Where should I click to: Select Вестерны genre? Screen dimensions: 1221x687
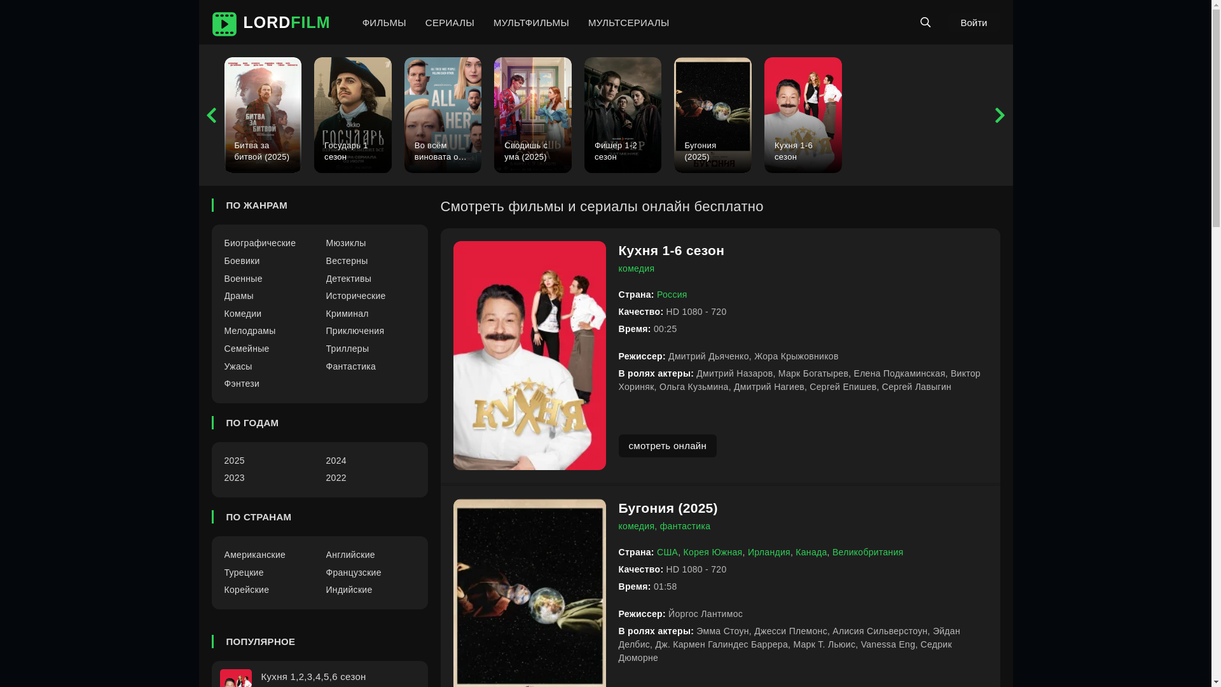tap(347, 261)
